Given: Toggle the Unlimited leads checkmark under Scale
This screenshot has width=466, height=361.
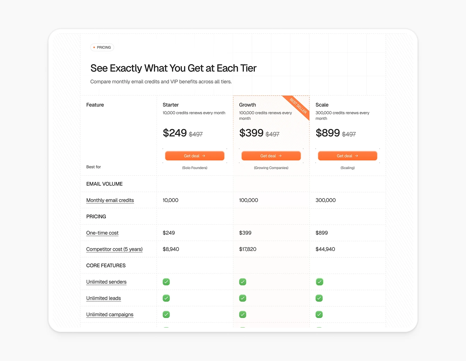Looking at the screenshot, I should click(319, 298).
